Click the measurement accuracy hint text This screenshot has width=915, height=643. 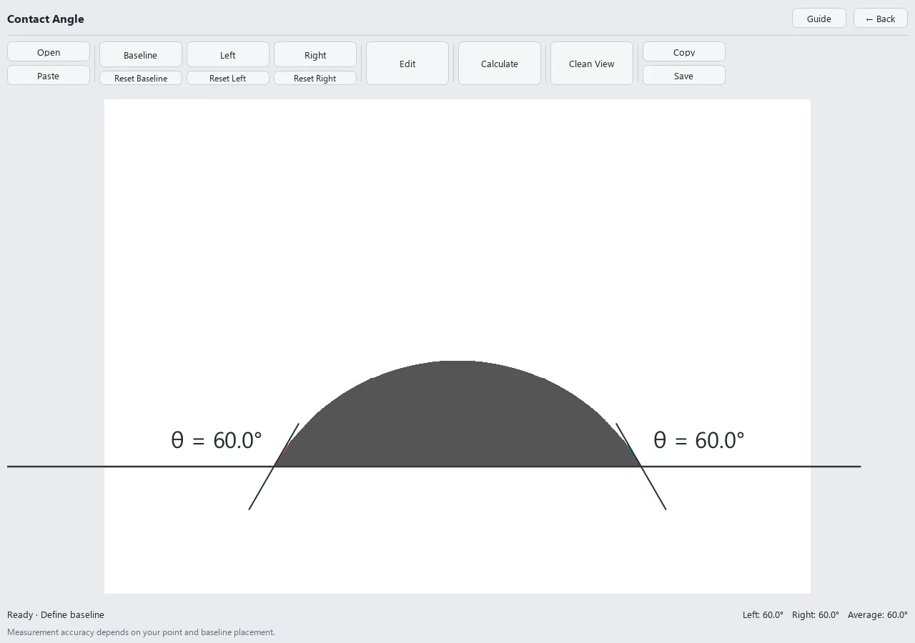(141, 632)
